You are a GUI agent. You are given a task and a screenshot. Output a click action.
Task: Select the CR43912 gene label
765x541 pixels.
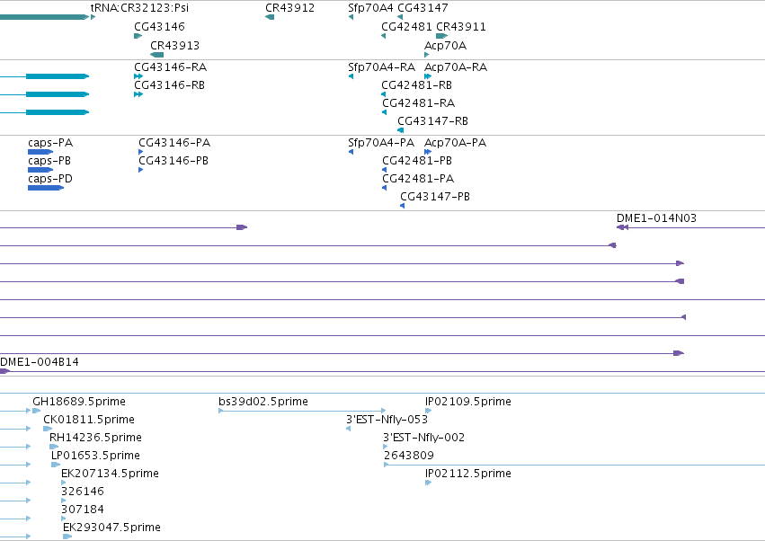[289, 8]
